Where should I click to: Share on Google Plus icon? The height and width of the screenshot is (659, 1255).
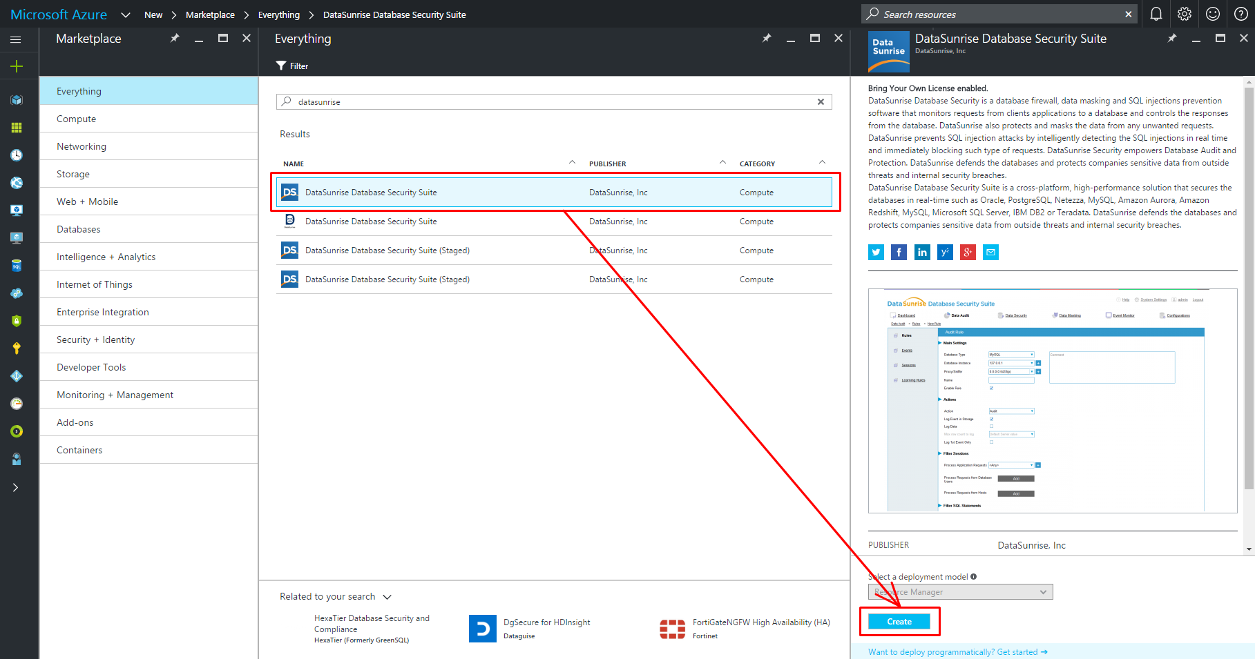[968, 253]
